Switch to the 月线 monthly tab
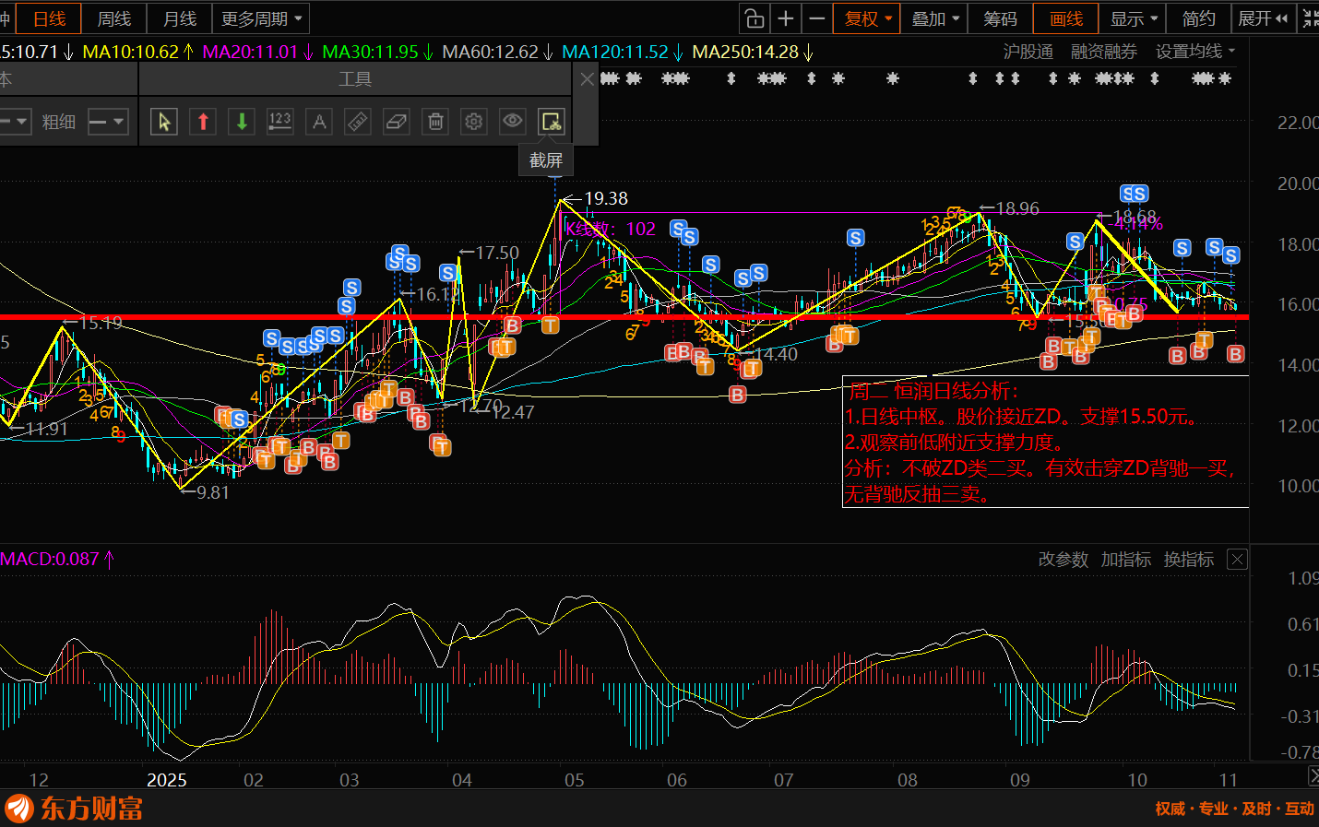The image size is (1319, 827). tap(180, 18)
